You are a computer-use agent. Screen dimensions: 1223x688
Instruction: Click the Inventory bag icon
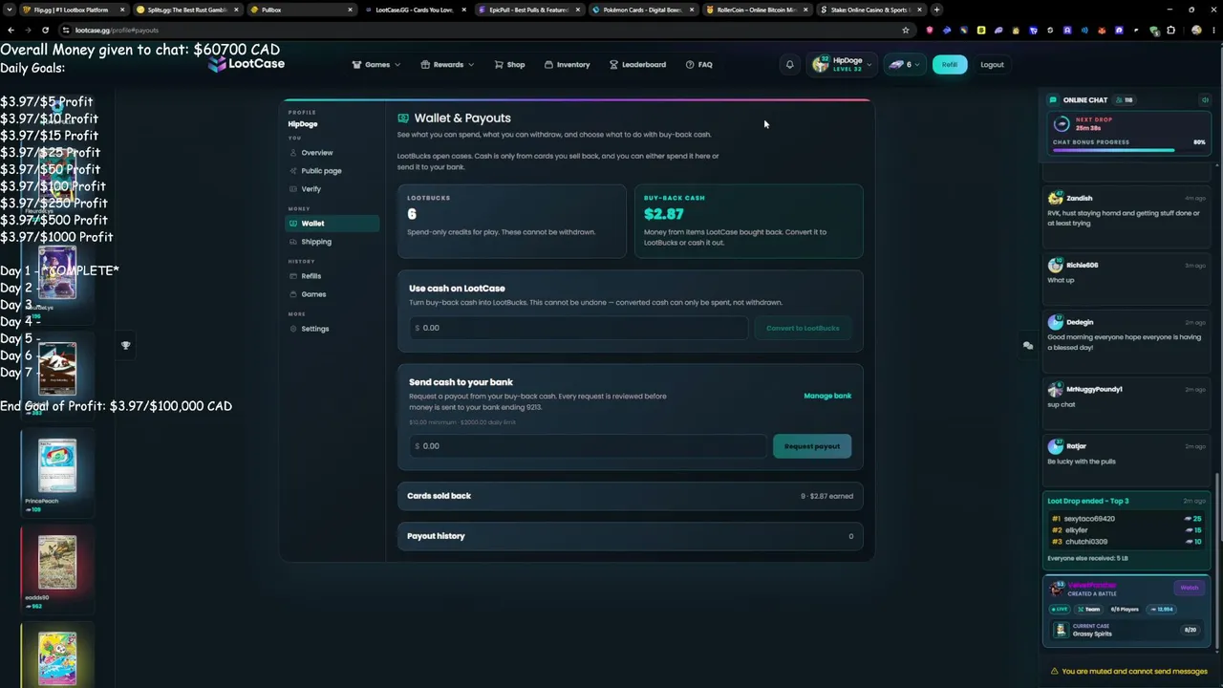point(549,65)
